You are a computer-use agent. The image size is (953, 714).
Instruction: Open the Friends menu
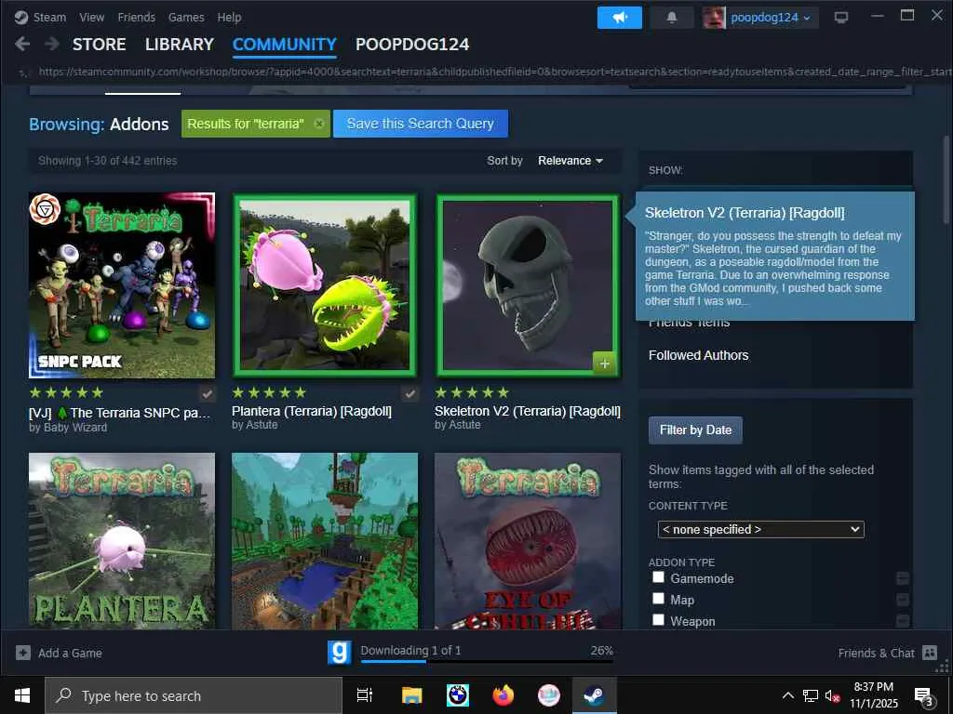point(136,17)
